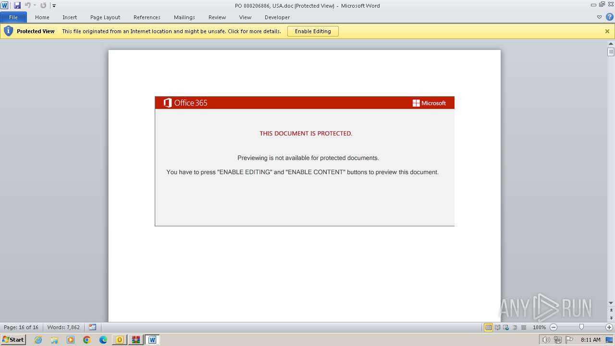This screenshot has height=346, width=615.
Task: Click the Zoom Out minus button
Action: 553,327
